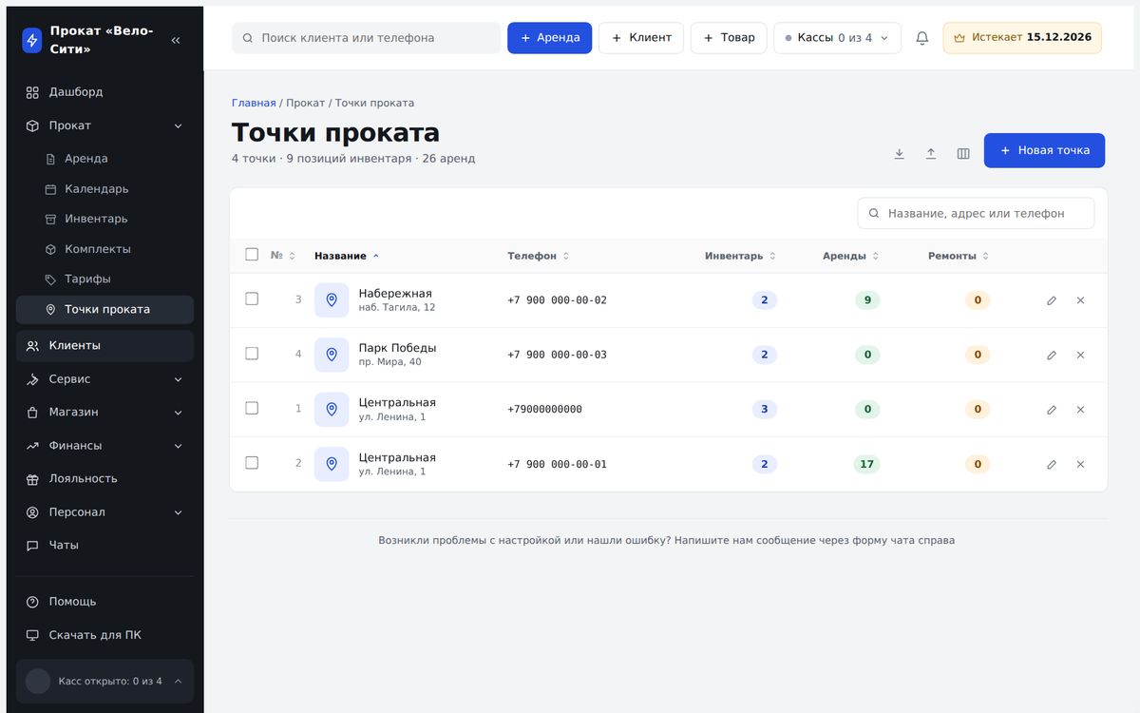Image resolution: width=1140 pixels, height=713 pixels.
Task: Follow Главная breadcrumb link
Action: click(x=254, y=103)
